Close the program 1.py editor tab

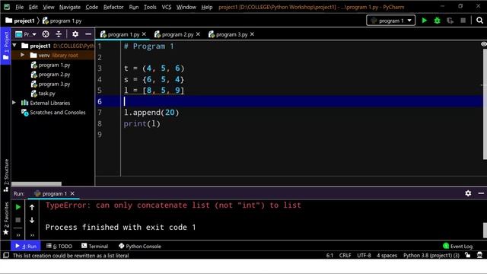tap(144, 34)
